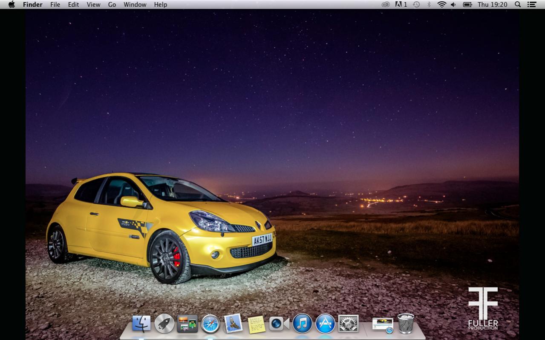This screenshot has height=340, width=545.
Task: Open the Trash in the dock
Action: click(406, 324)
